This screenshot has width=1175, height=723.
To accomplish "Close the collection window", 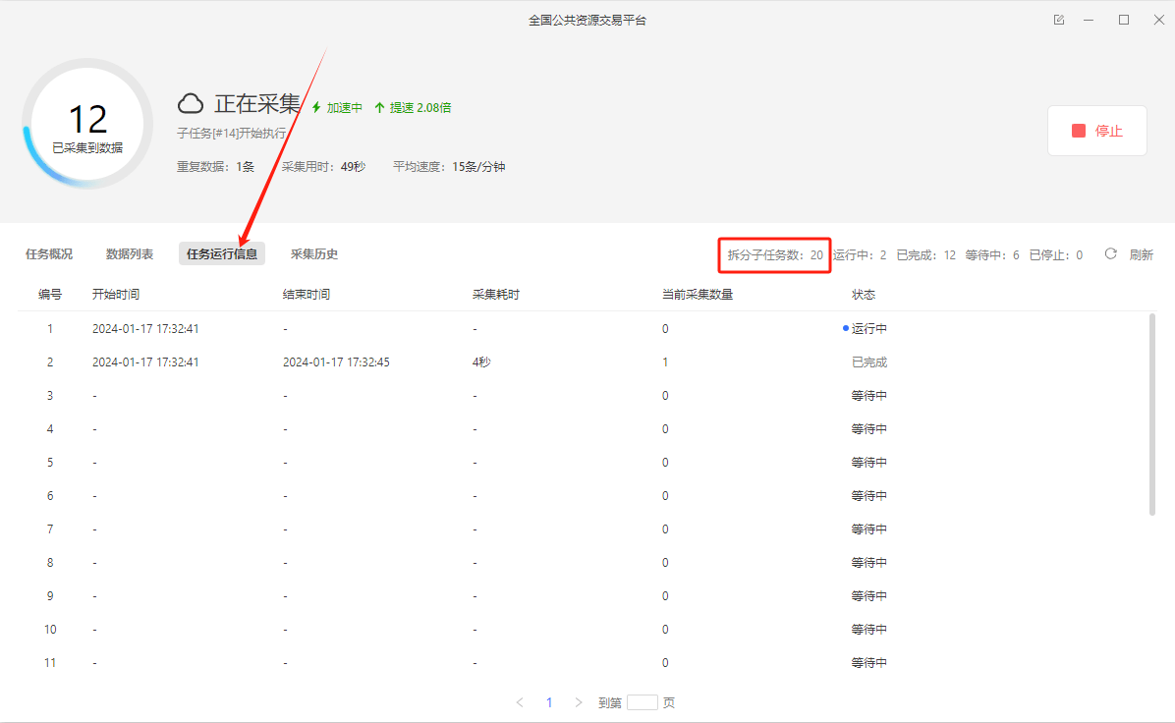I will tap(1158, 21).
